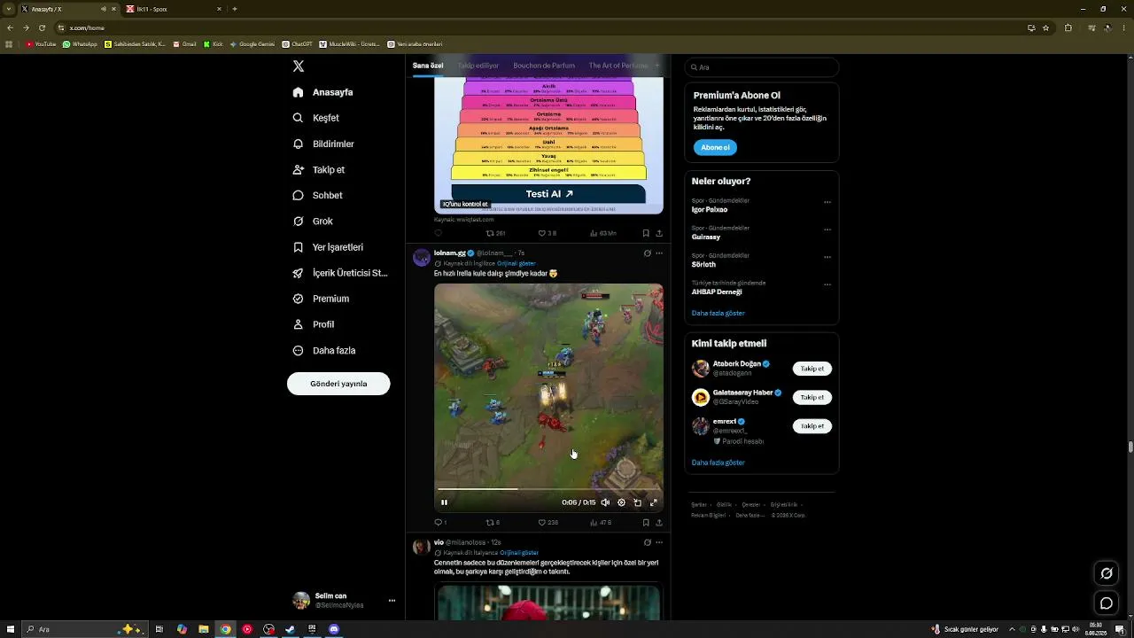This screenshot has height=638, width=1134.
Task: Open Chrome from the Windows taskbar
Action: [x=225, y=629]
